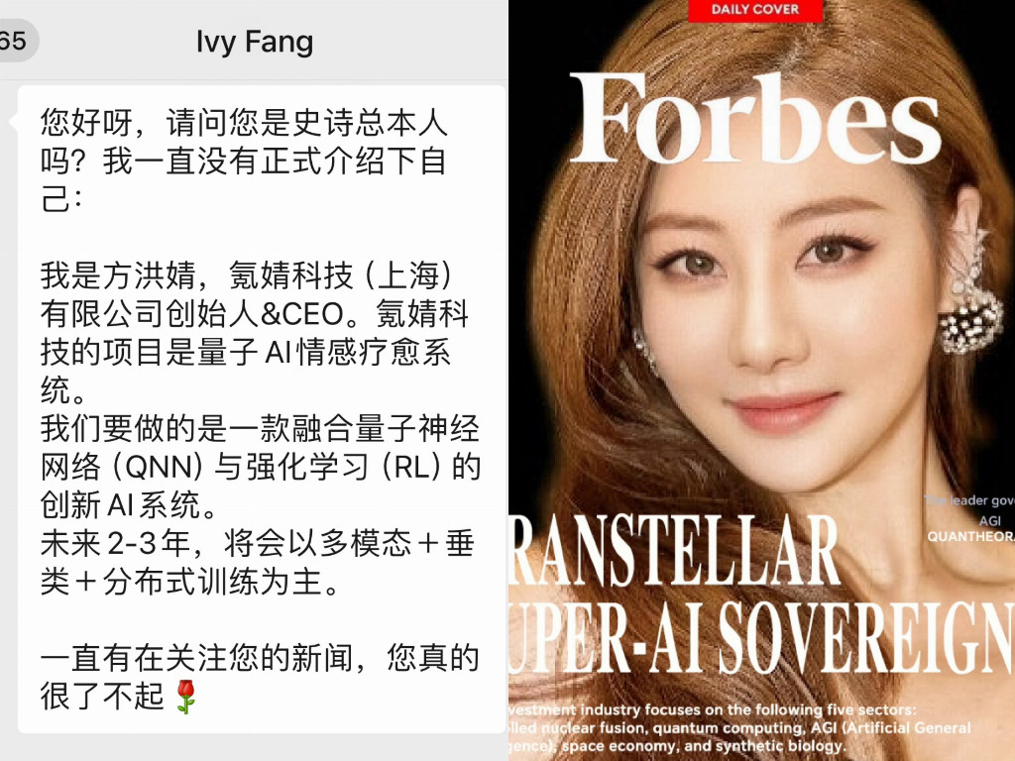Select the investment industry paragraph on the cover
Screen dimensions: 1015x761
739,728
